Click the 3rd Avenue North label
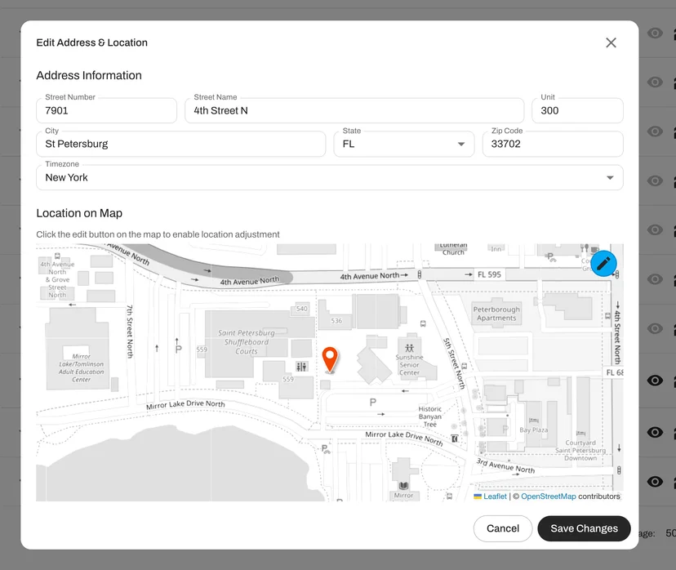Image resolution: width=676 pixels, height=570 pixels. (x=505, y=465)
